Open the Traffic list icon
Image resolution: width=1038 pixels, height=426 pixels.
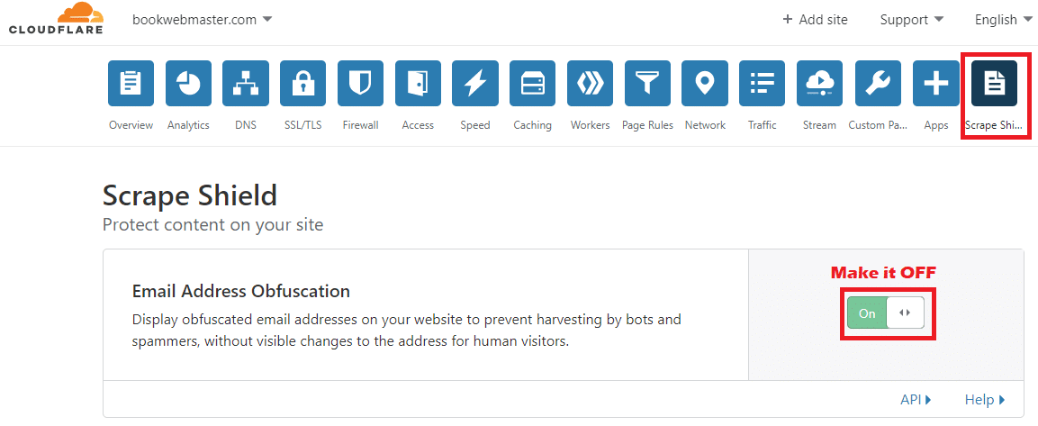click(x=763, y=84)
